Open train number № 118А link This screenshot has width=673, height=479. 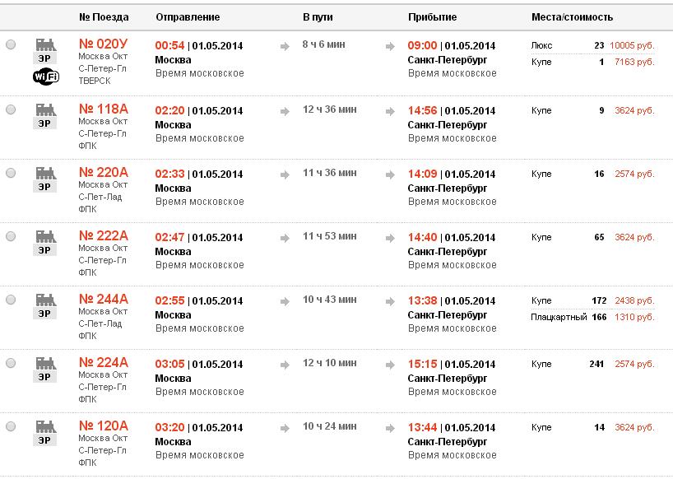[104, 109]
